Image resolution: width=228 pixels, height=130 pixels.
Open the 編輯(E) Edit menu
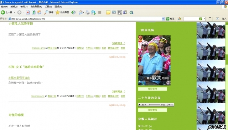point(14,7)
